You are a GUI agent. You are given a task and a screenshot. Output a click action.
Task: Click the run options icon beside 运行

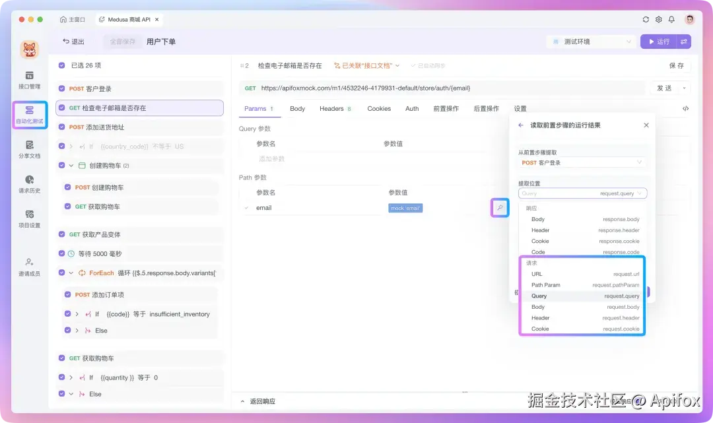point(684,41)
